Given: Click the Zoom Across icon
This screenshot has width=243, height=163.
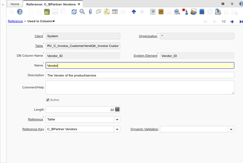Looking at the screenshot, I should pos(177,12).
